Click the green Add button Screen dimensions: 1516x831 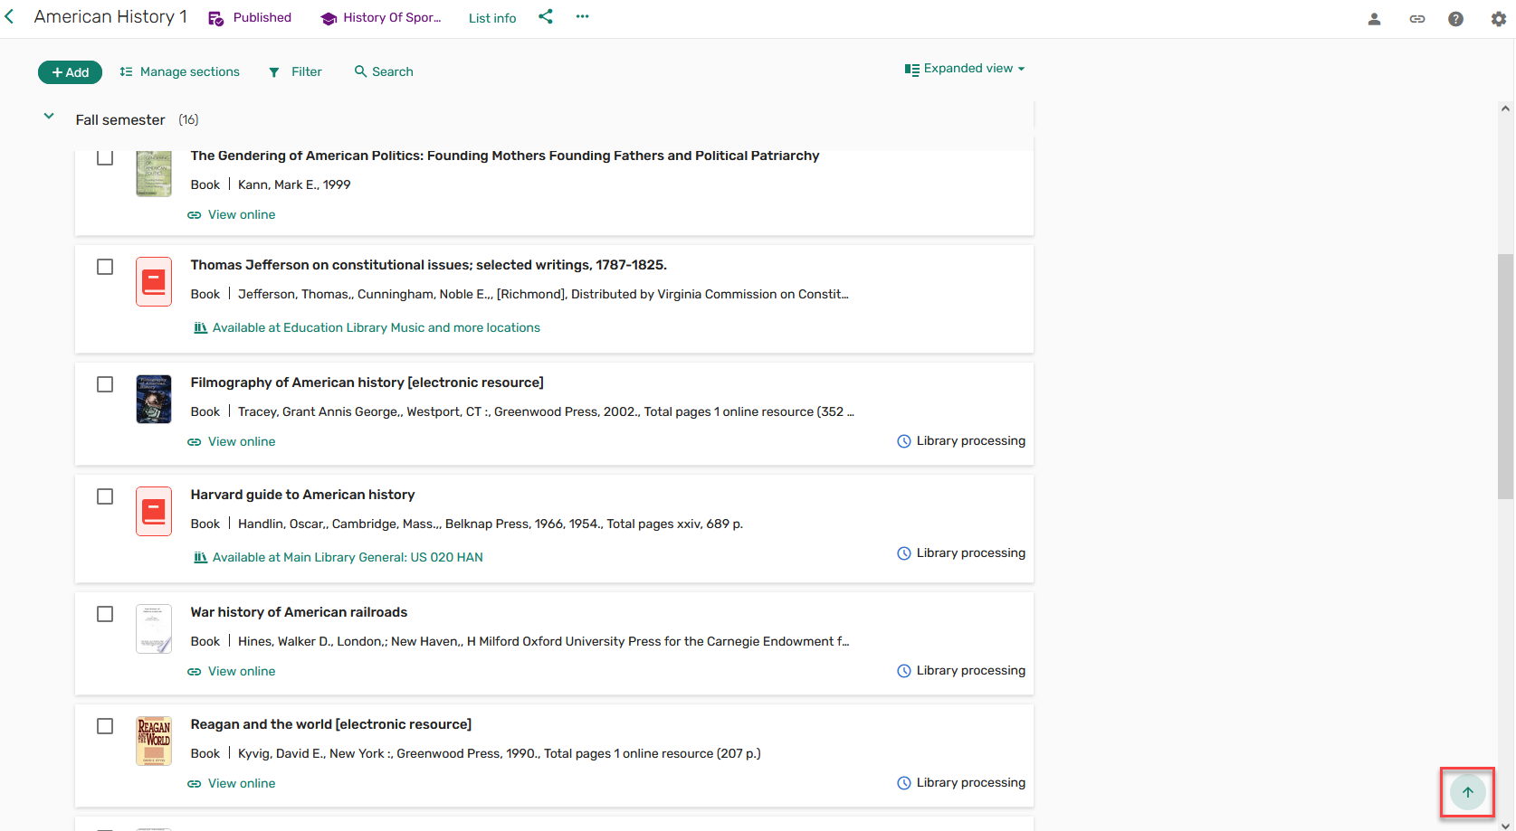point(70,72)
